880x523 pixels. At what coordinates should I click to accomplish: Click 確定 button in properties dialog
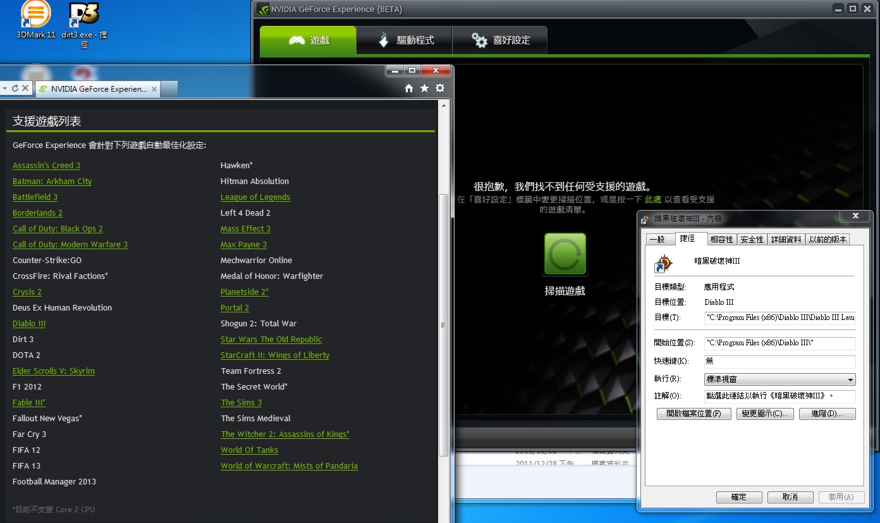pyautogui.click(x=739, y=497)
